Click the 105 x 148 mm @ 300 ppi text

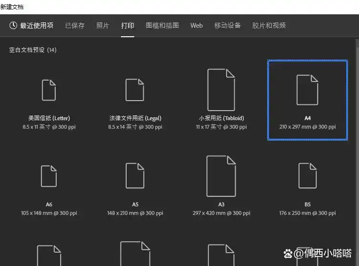49,213
